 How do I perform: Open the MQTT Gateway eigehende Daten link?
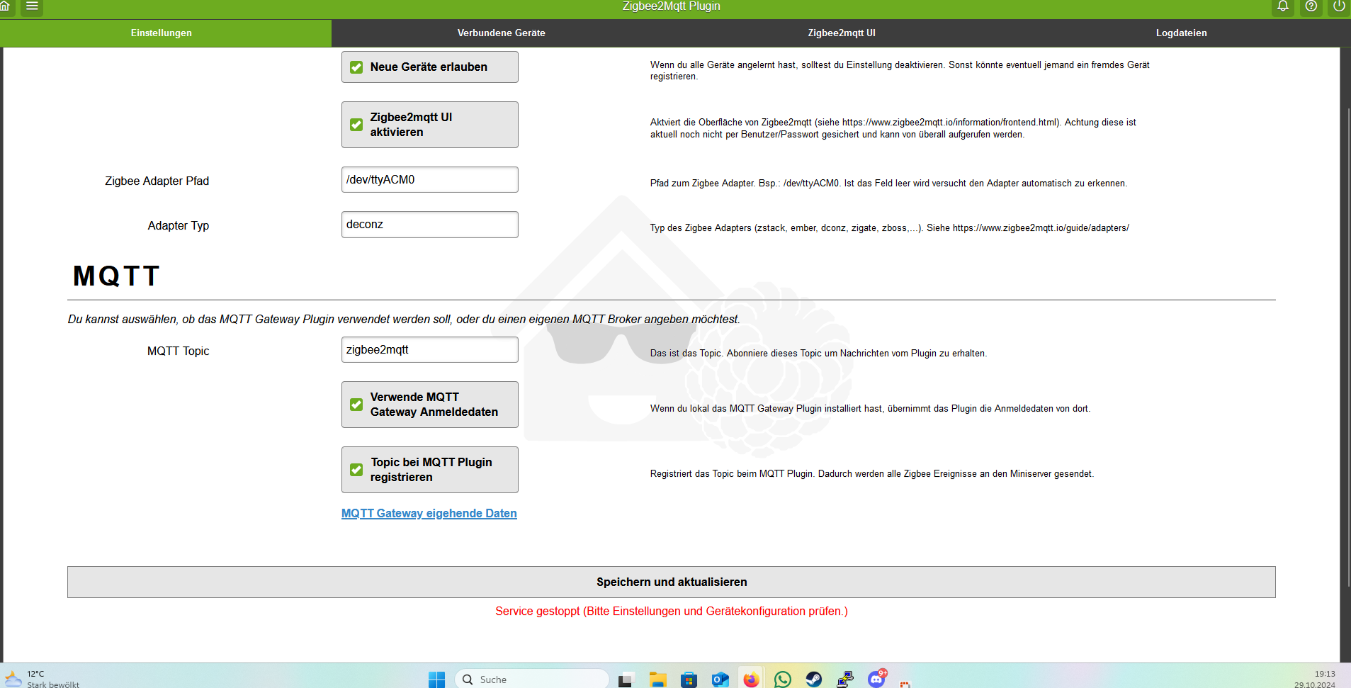pos(429,513)
